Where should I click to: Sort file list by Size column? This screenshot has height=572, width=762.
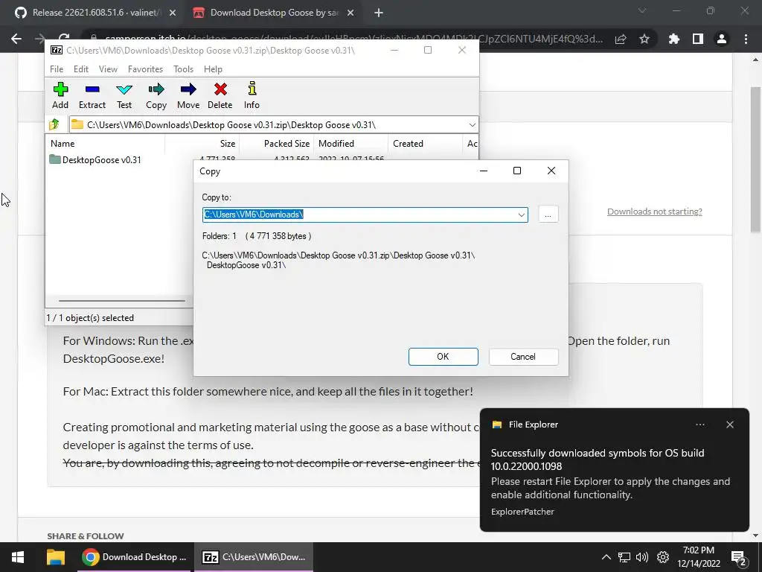(x=202, y=144)
